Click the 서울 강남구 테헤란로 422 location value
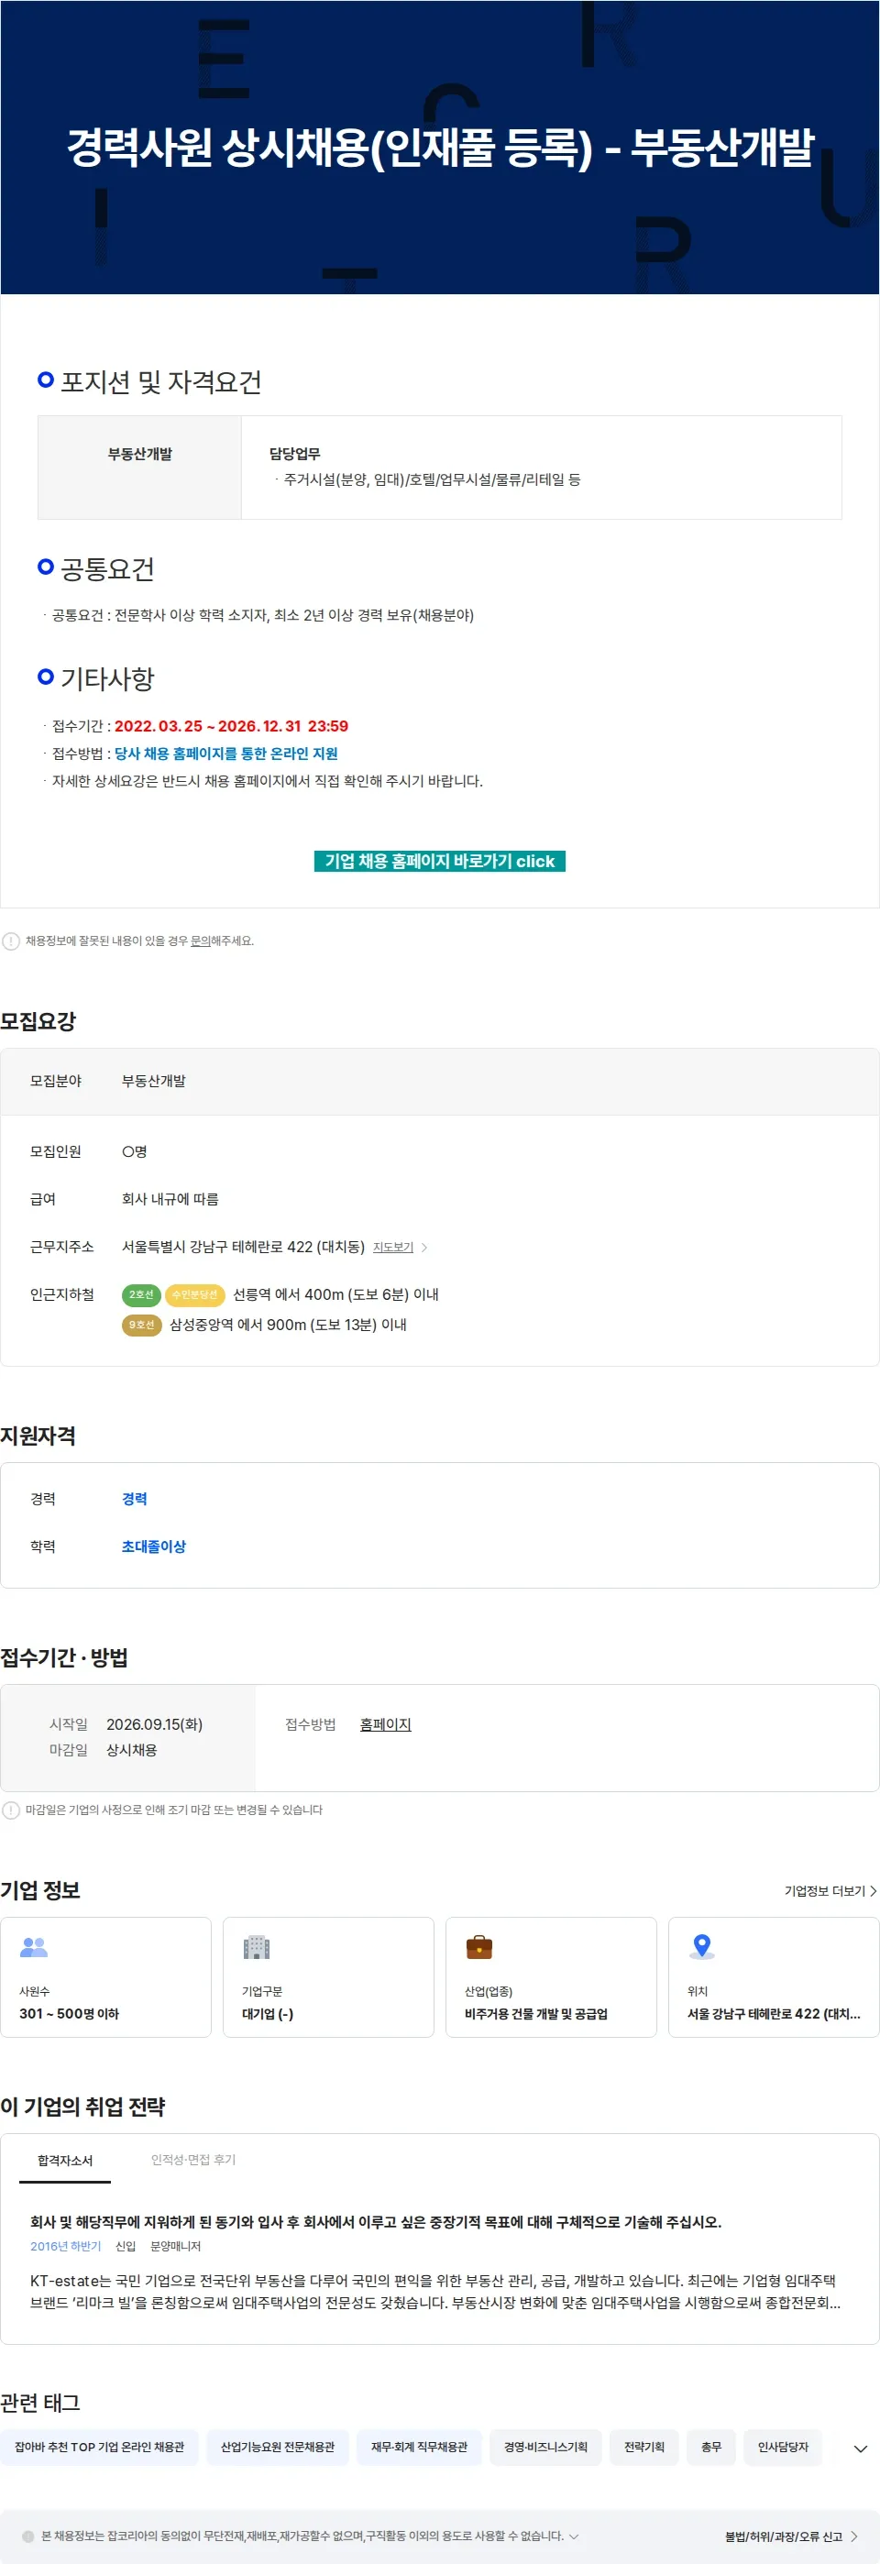 (774, 2012)
